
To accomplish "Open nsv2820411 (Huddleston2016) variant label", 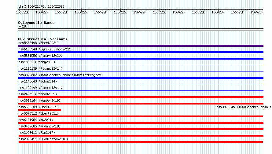I will tap(43, 139).
